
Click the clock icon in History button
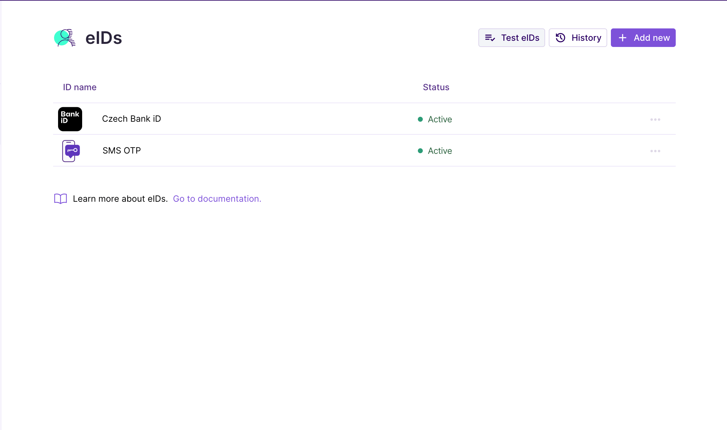click(x=560, y=38)
